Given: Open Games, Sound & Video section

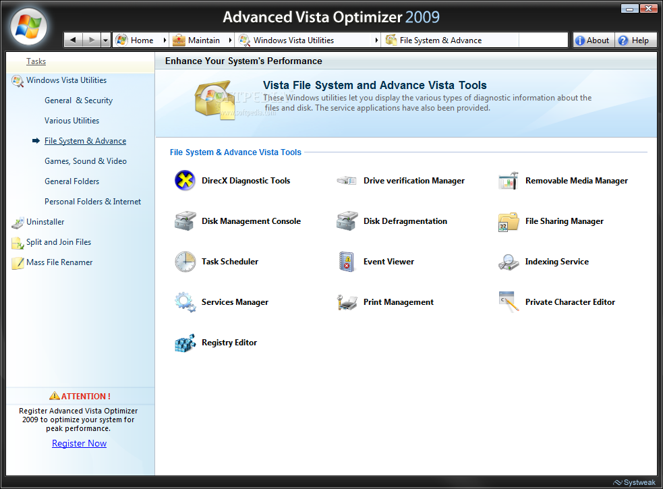Looking at the screenshot, I should [86, 161].
